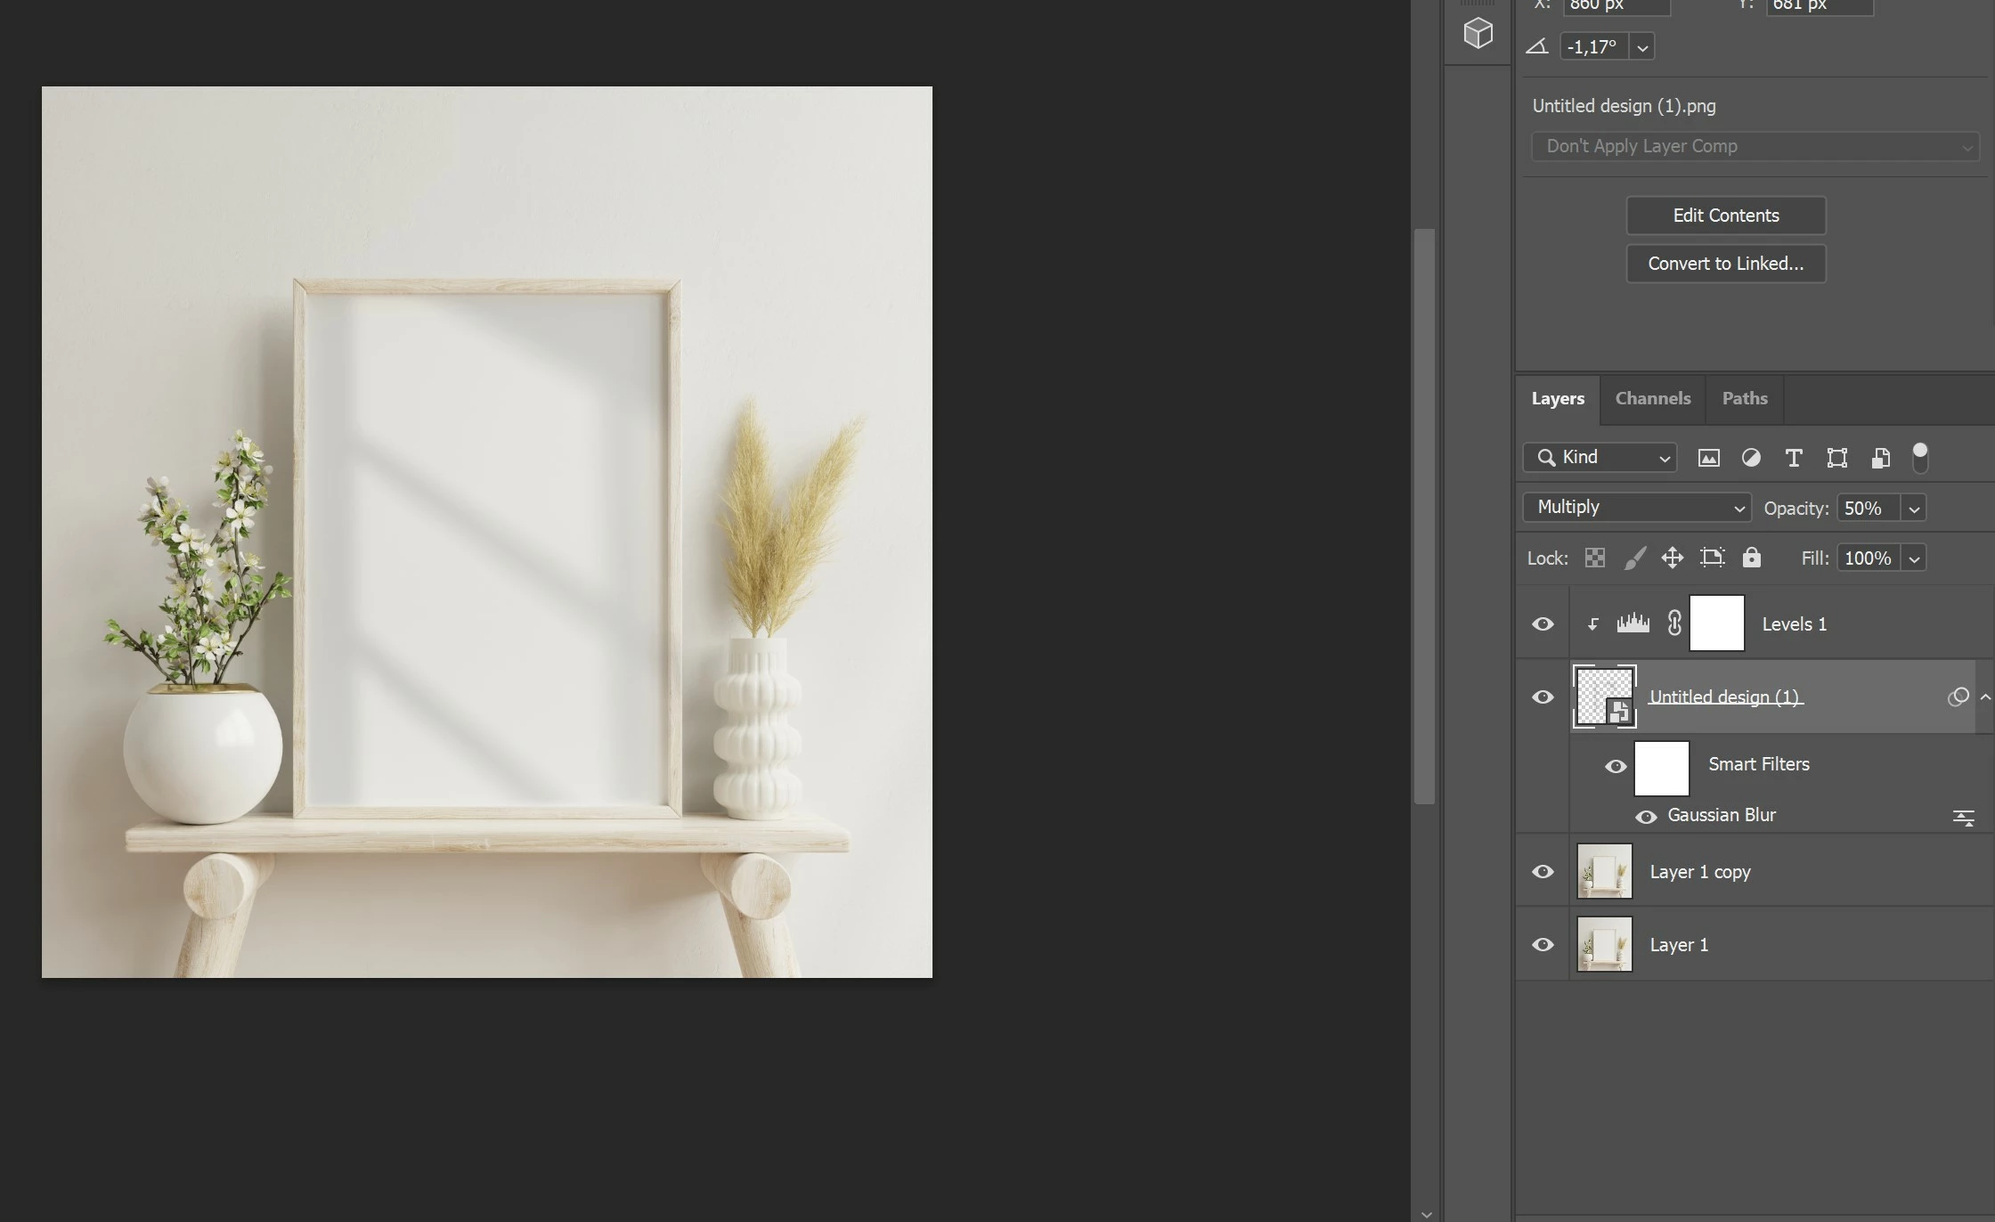Screen dimensions: 1995x1222
Task: Filter layers by smart object icon
Action: 1880,458
